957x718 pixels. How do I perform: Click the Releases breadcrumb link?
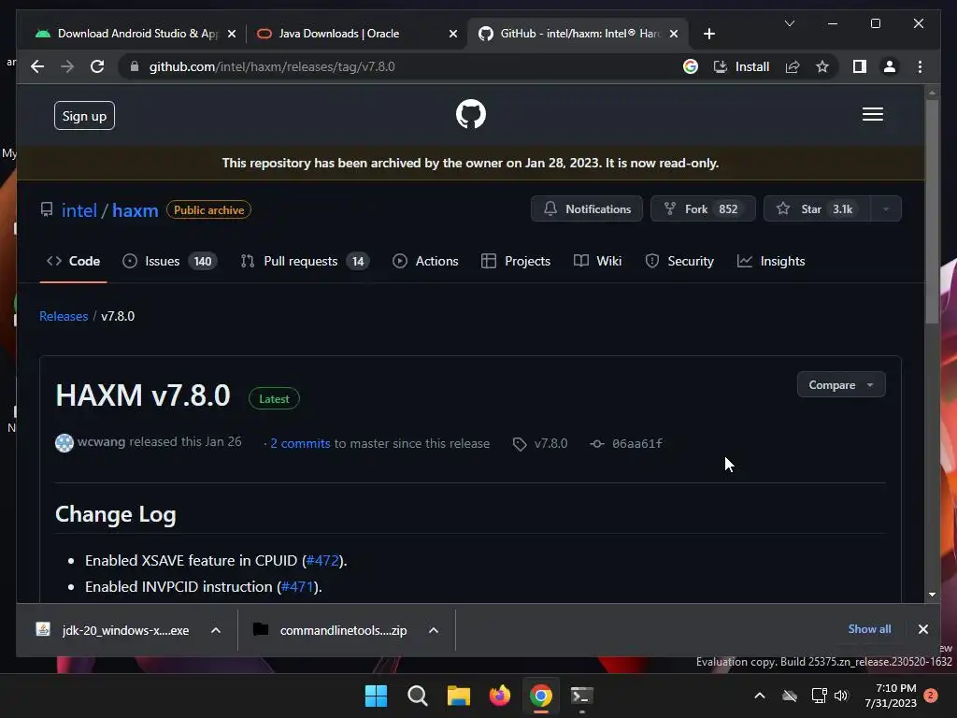[x=64, y=316]
